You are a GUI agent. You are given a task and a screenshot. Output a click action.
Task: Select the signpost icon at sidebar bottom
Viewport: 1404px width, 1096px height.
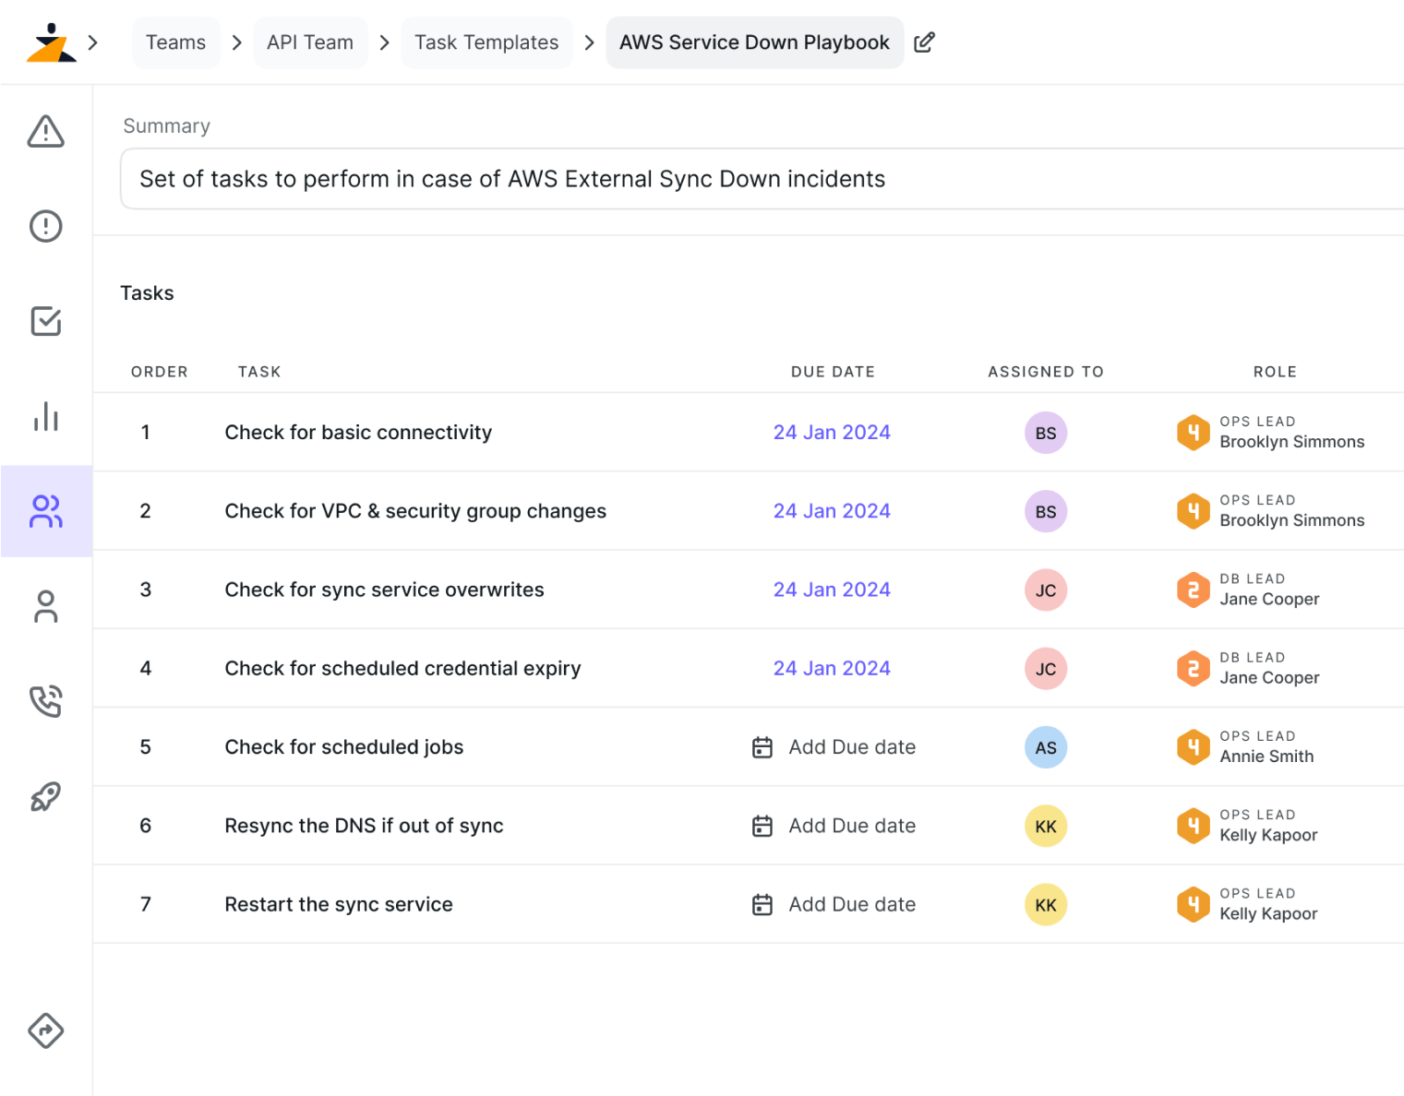45,1031
